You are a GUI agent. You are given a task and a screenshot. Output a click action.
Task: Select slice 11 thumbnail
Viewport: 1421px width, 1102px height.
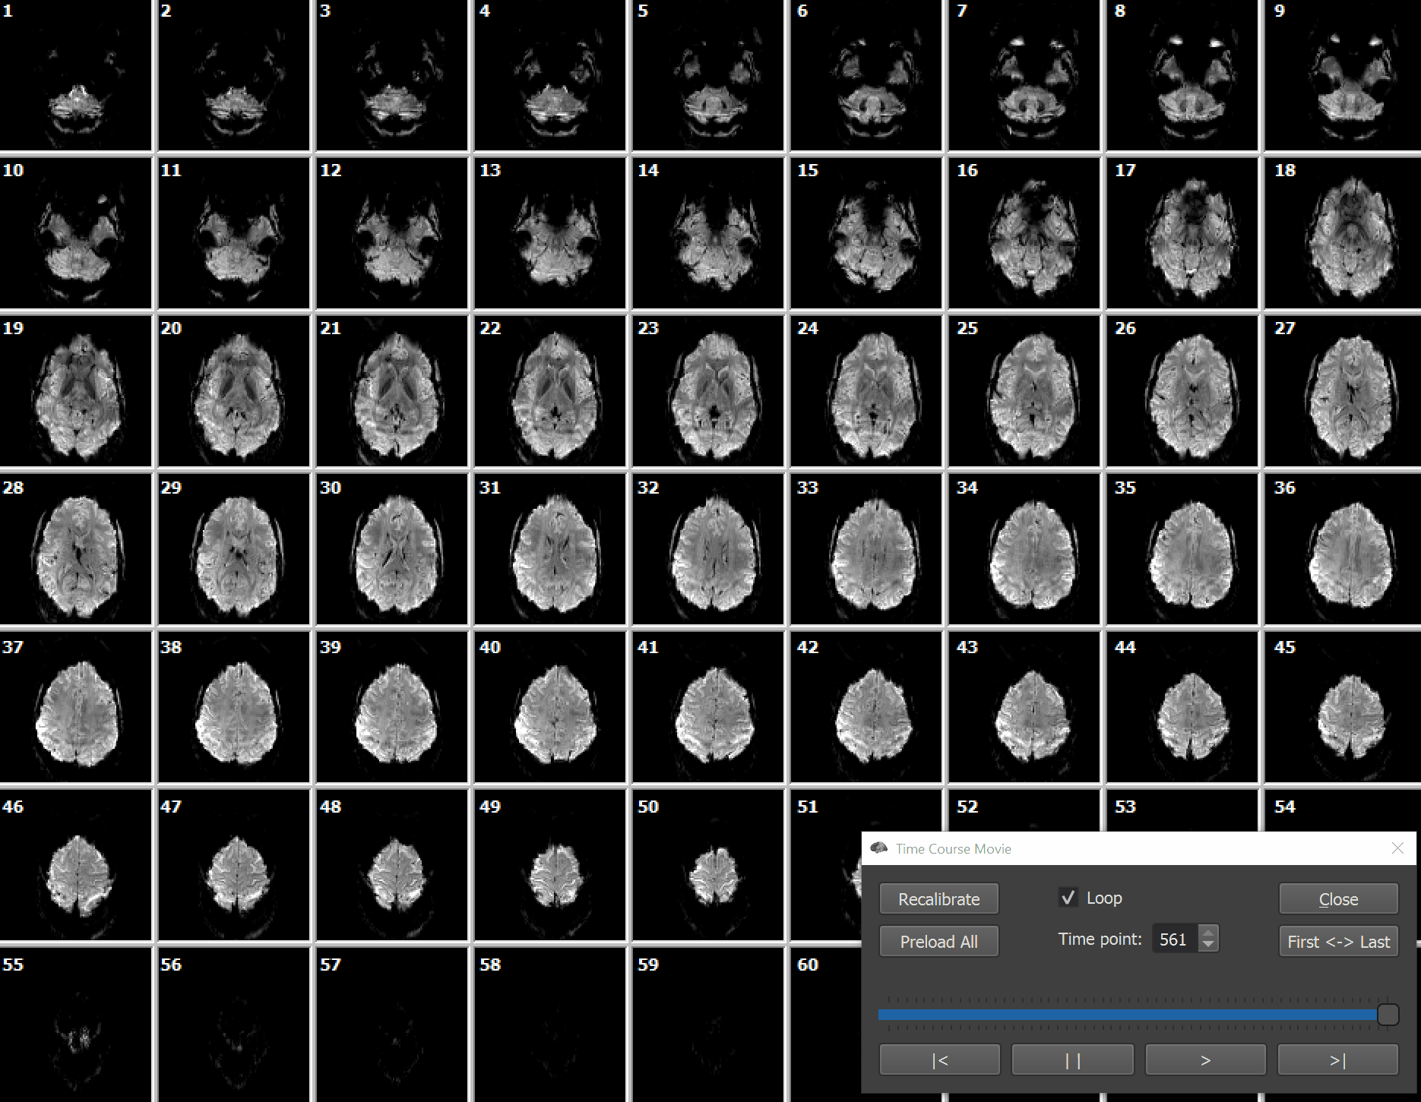[x=233, y=233]
